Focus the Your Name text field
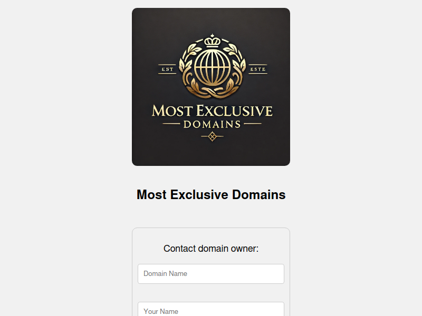Screen dimensions: 422x316 click(x=210, y=309)
